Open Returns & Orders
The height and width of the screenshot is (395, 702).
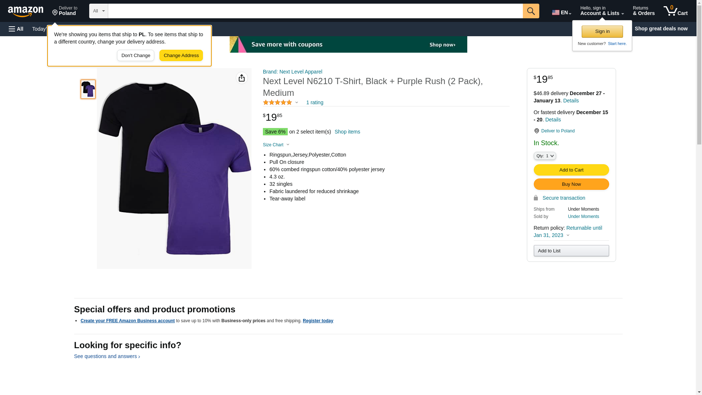643,11
